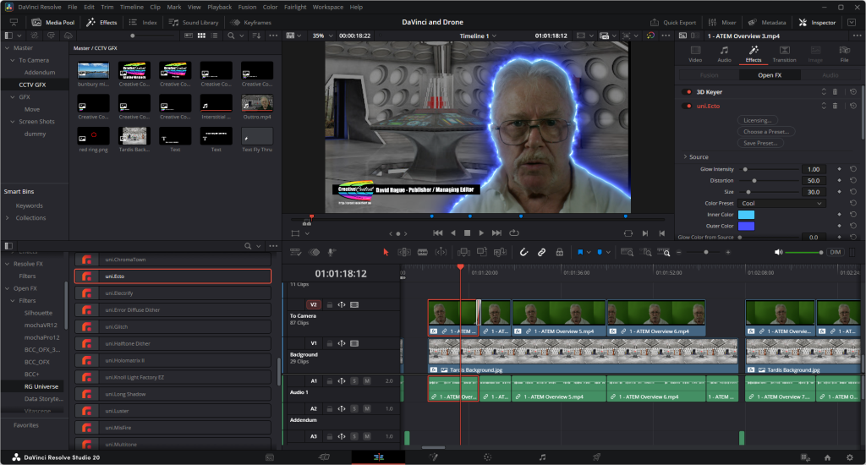Toggle the Effects library panel
This screenshot has height=465, width=866.
(101, 23)
